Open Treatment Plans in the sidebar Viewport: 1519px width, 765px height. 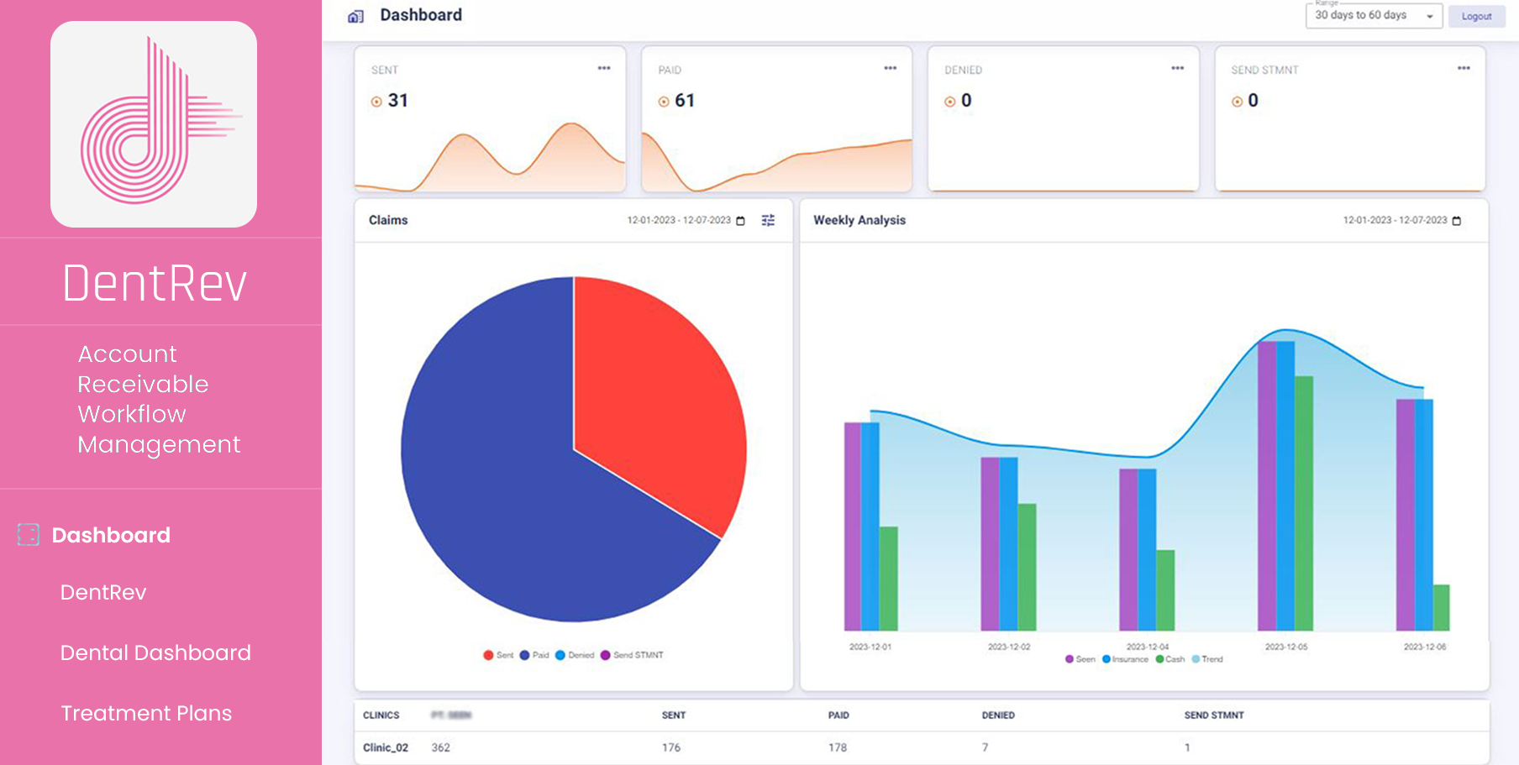[x=146, y=713]
